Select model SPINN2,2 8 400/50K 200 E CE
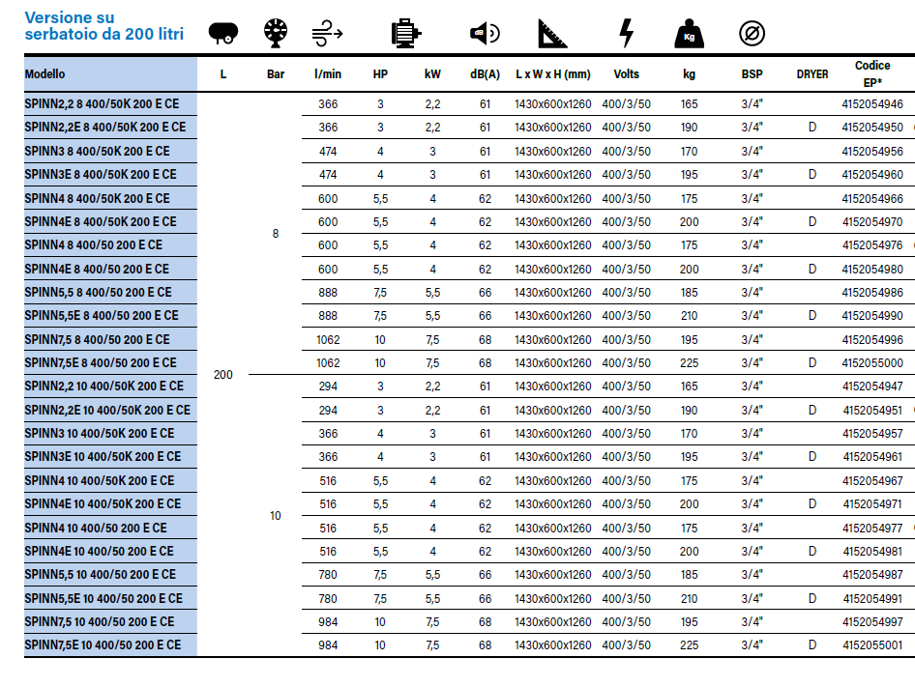The width and height of the screenshot is (915, 687). point(102,104)
